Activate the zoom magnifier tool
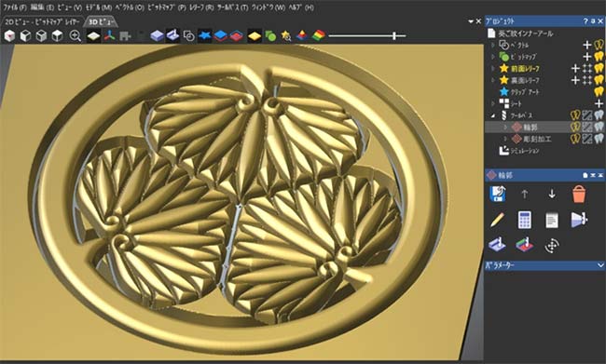The height and width of the screenshot is (364, 606). (75, 36)
